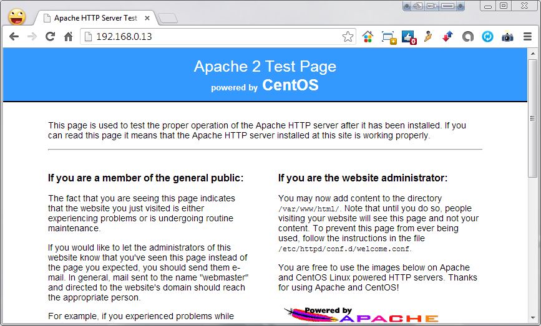
Task: Click the address bar showing 192.168.0.13
Action: 218,37
